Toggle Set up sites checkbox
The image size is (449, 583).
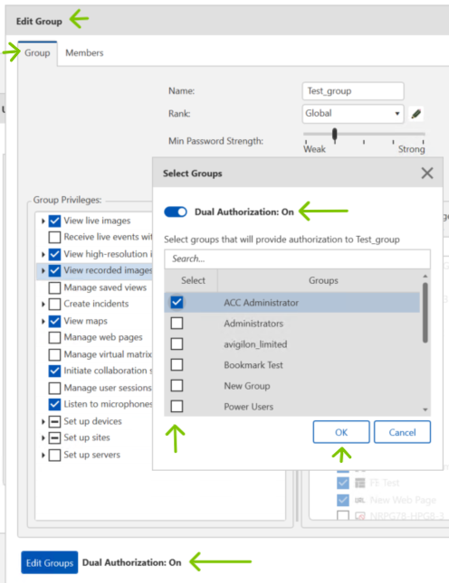[x=54, y=438]
